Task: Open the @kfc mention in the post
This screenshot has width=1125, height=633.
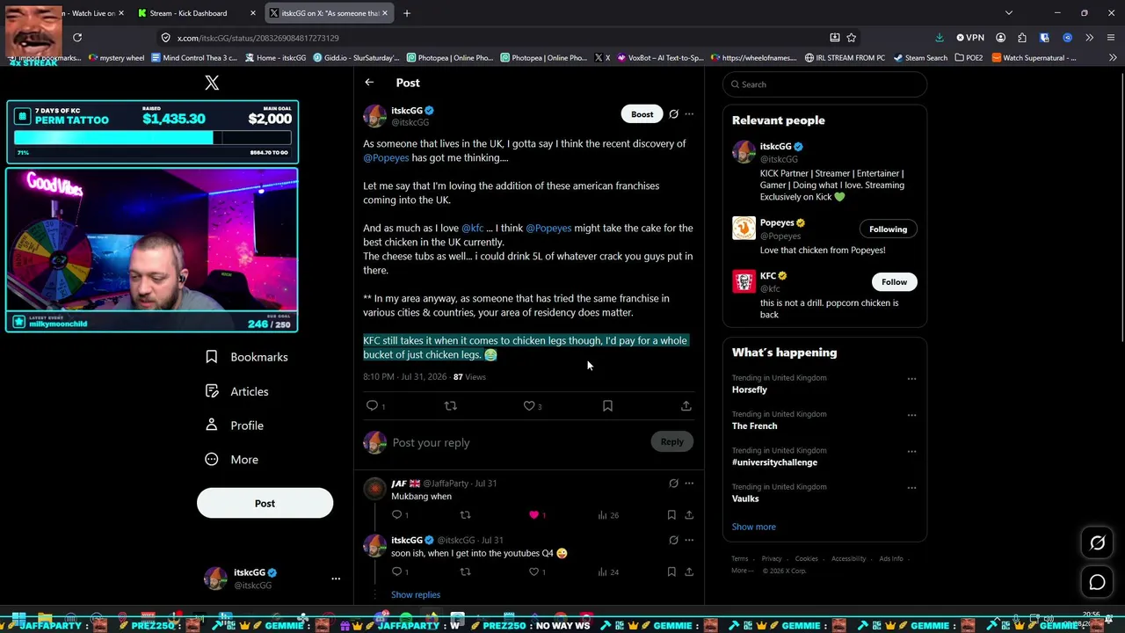Action: [473, 229]
